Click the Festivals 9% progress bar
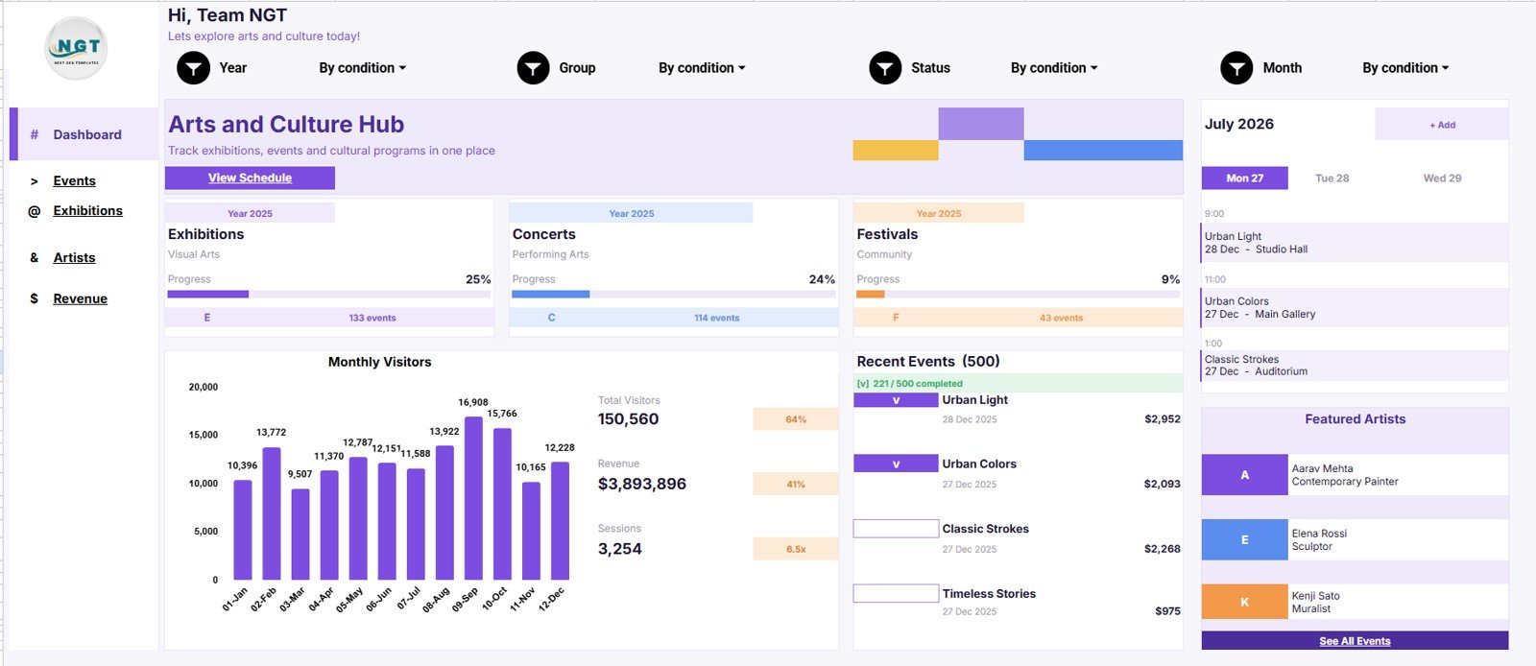 [x=1018, y=295]
